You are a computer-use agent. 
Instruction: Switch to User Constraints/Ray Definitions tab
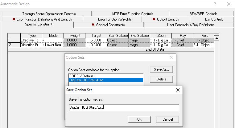pos(191,25)
